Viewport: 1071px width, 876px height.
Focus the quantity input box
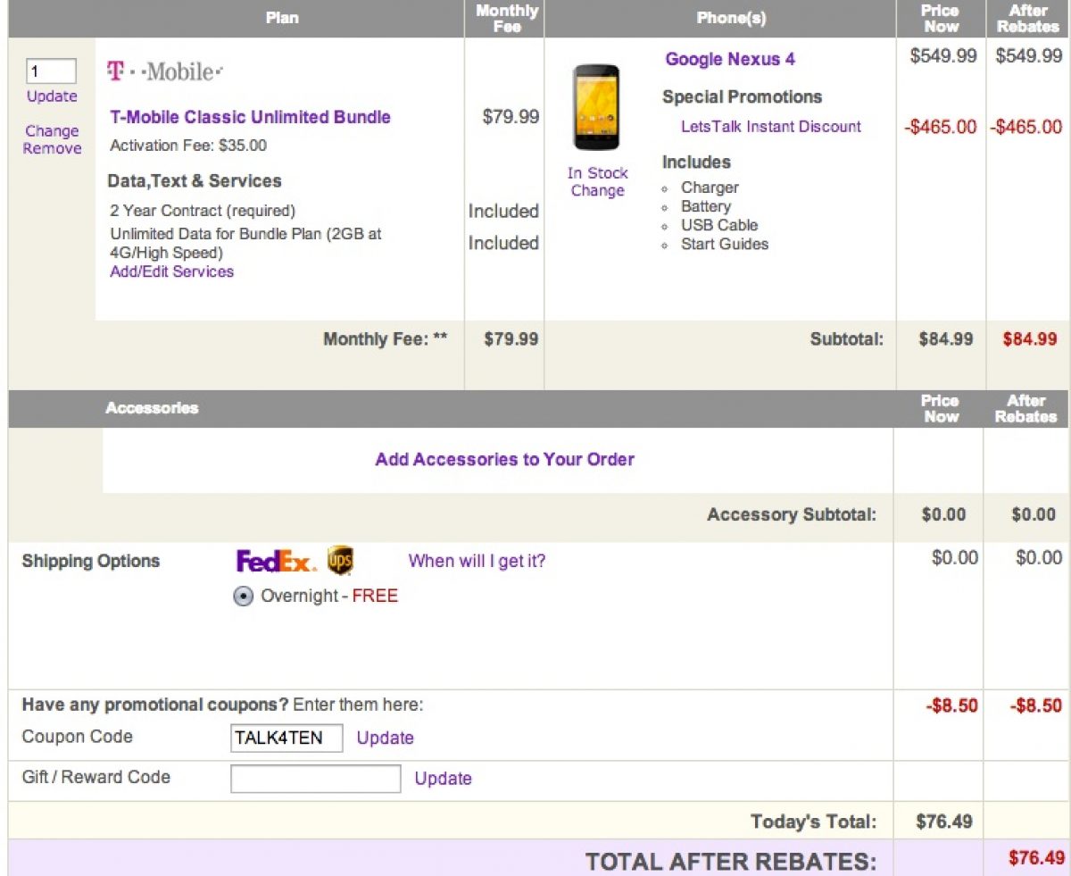(51, 71)
